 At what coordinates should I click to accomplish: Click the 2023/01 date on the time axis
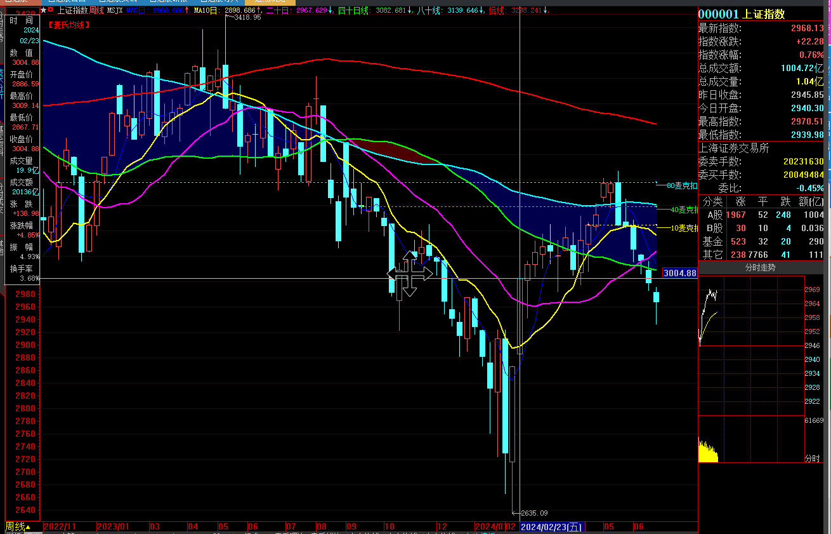pyautogui.click(x=113, y=527)
